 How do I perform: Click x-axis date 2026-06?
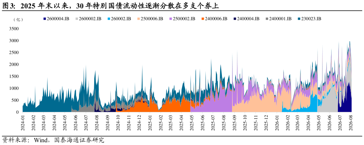pyautogui.click(x=329, y=124)
